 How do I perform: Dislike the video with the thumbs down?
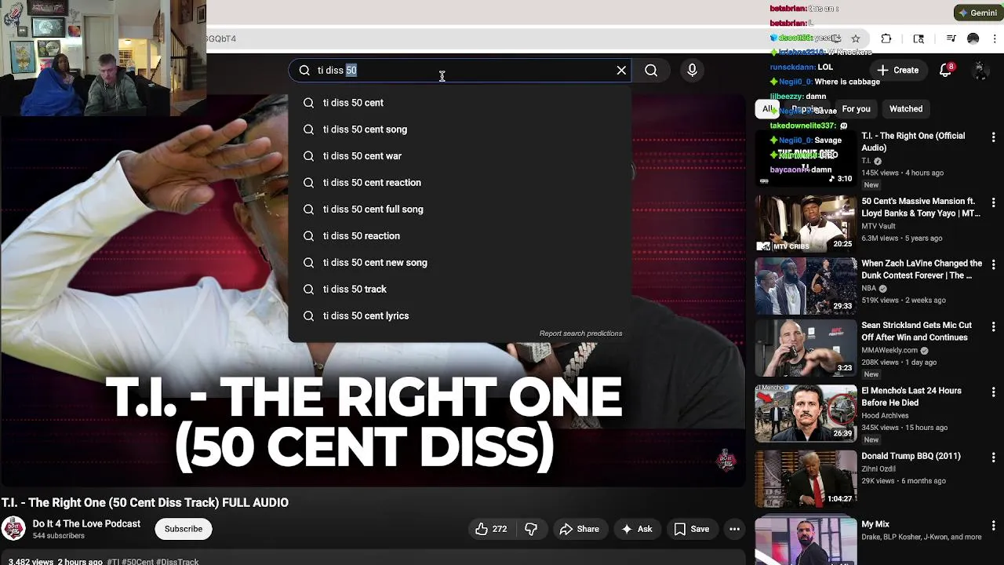tap(531, 529)
